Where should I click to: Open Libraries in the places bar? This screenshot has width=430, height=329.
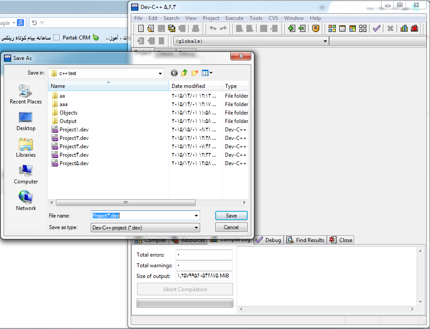pyautogui.click(x=26, y=148)
